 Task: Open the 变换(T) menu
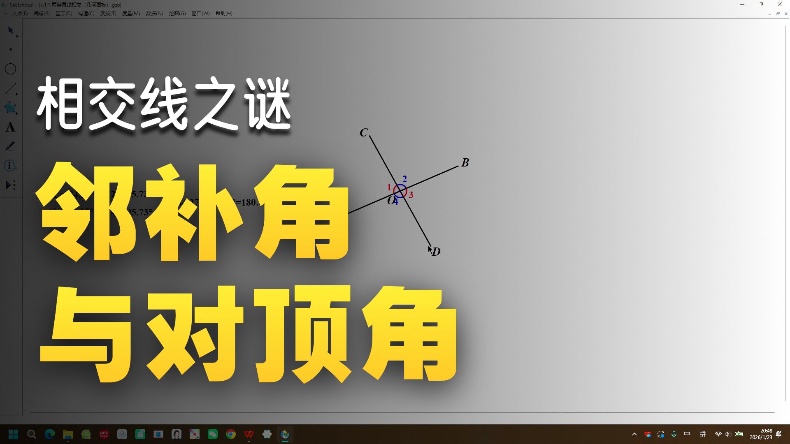(108, 14)
